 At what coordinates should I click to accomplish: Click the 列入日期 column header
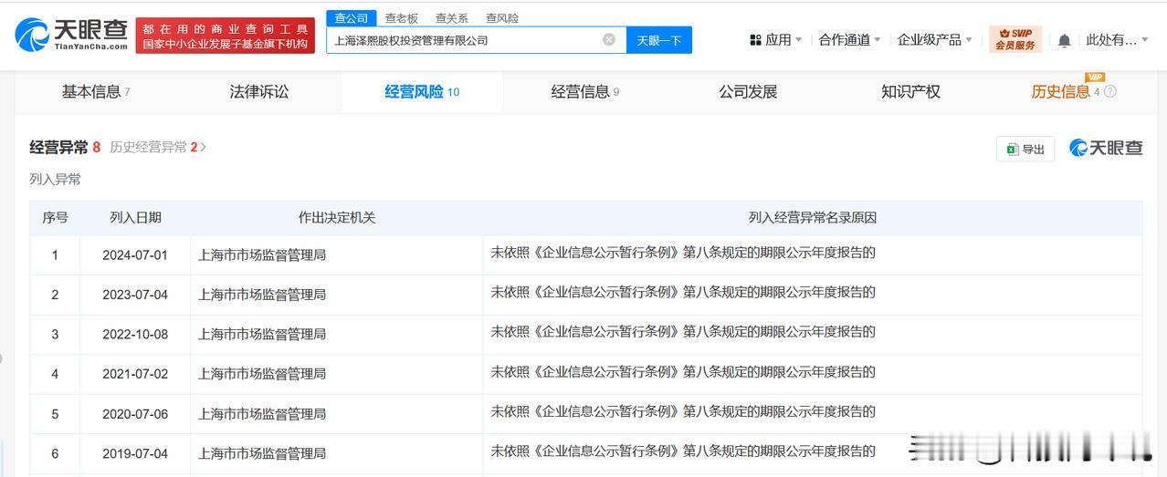pyautogui.click(x=135, y=217)
